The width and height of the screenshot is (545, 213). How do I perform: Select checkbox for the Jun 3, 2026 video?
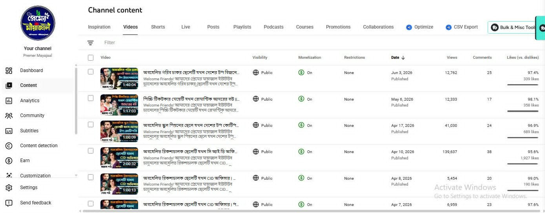click(91, 72)
